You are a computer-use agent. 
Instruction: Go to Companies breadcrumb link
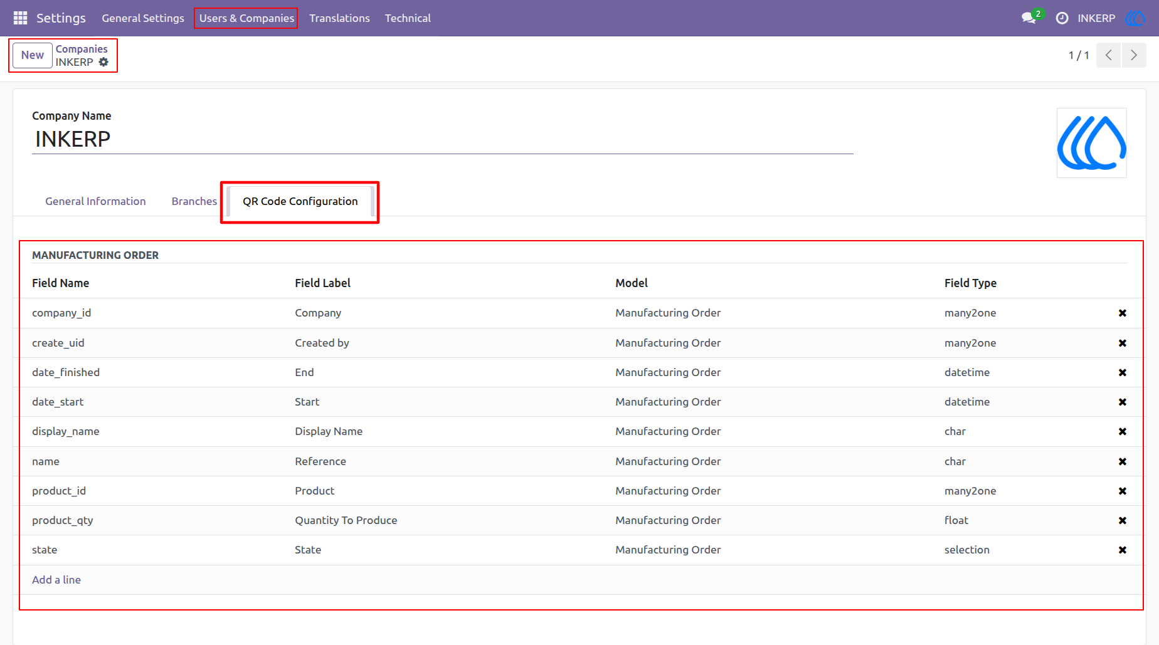(82, 49)
